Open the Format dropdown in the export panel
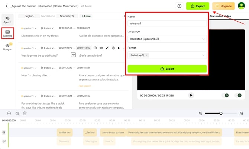The height and width of the screenshot is (149, 249). click(167, 55)
